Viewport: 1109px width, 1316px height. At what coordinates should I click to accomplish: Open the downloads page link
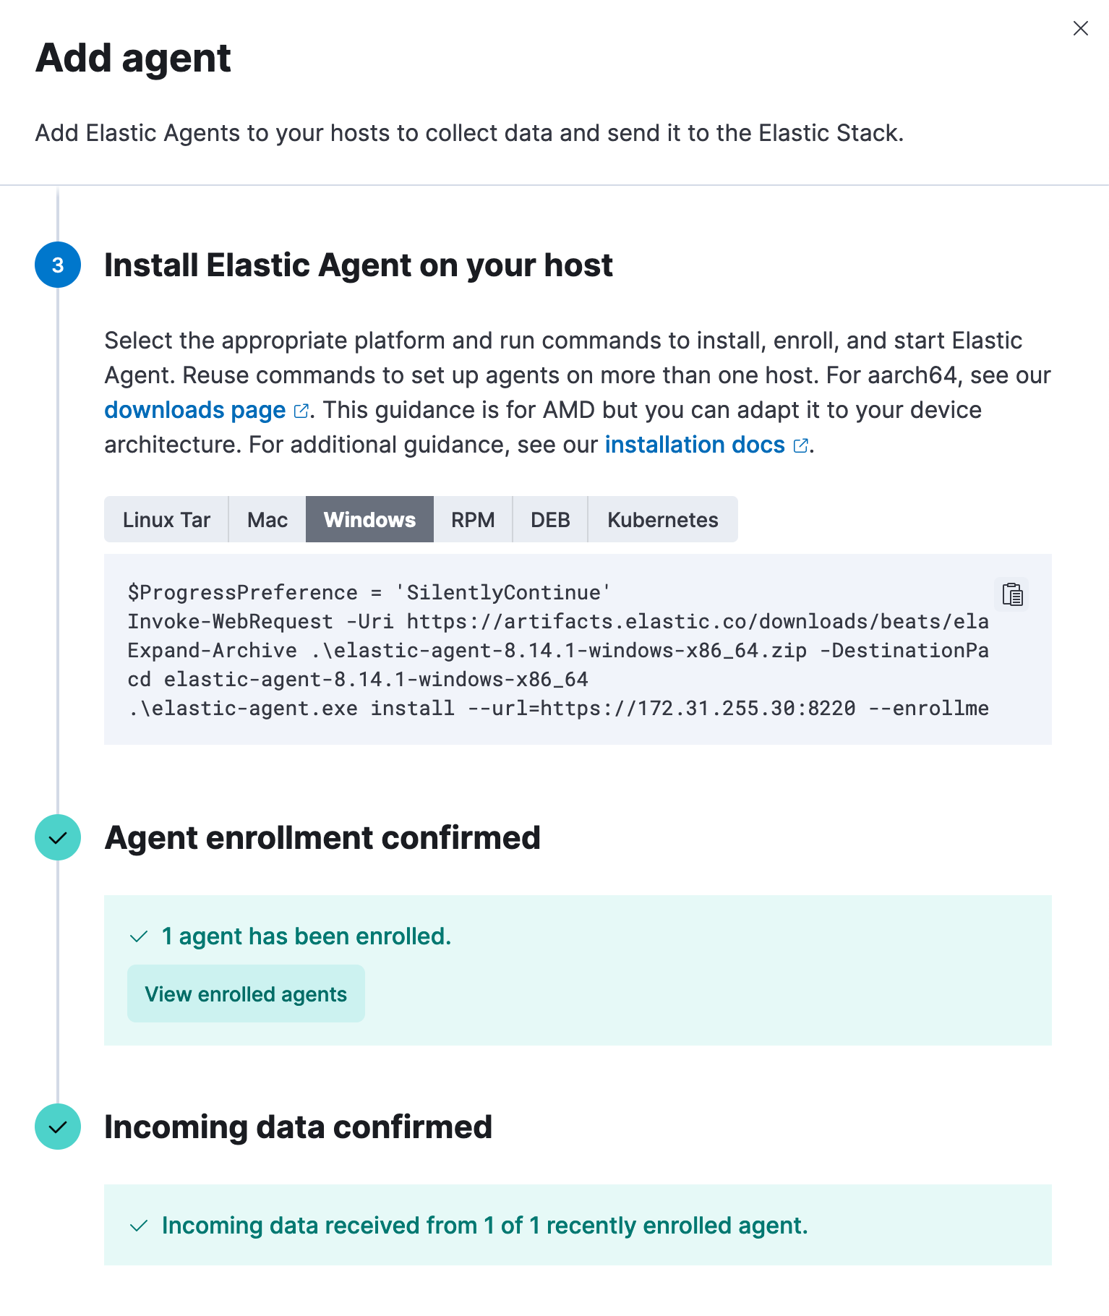(x=195, y=410)
